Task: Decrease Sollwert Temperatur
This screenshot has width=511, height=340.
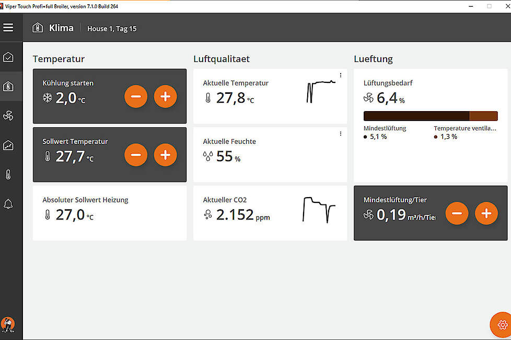Action: pos(136,155)
